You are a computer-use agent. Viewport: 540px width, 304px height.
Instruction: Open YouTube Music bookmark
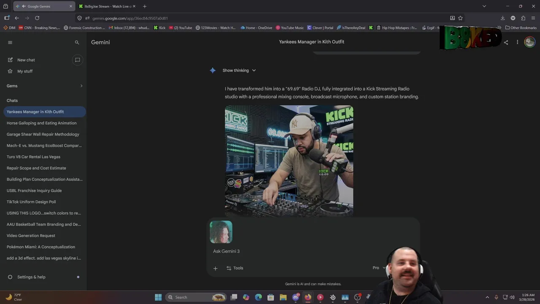(x=290, y=28)
